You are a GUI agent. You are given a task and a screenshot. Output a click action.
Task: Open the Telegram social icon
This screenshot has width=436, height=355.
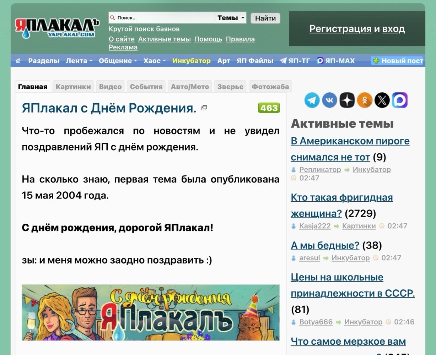312,100
